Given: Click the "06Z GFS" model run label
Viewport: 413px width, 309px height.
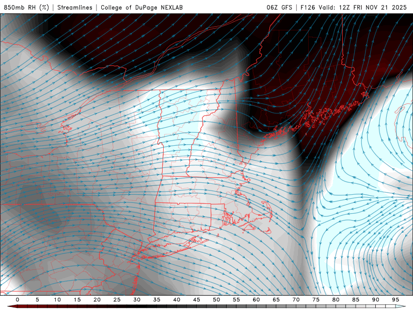Looking at the screenshot, I should pyautogui.click(x=279, y=7).
